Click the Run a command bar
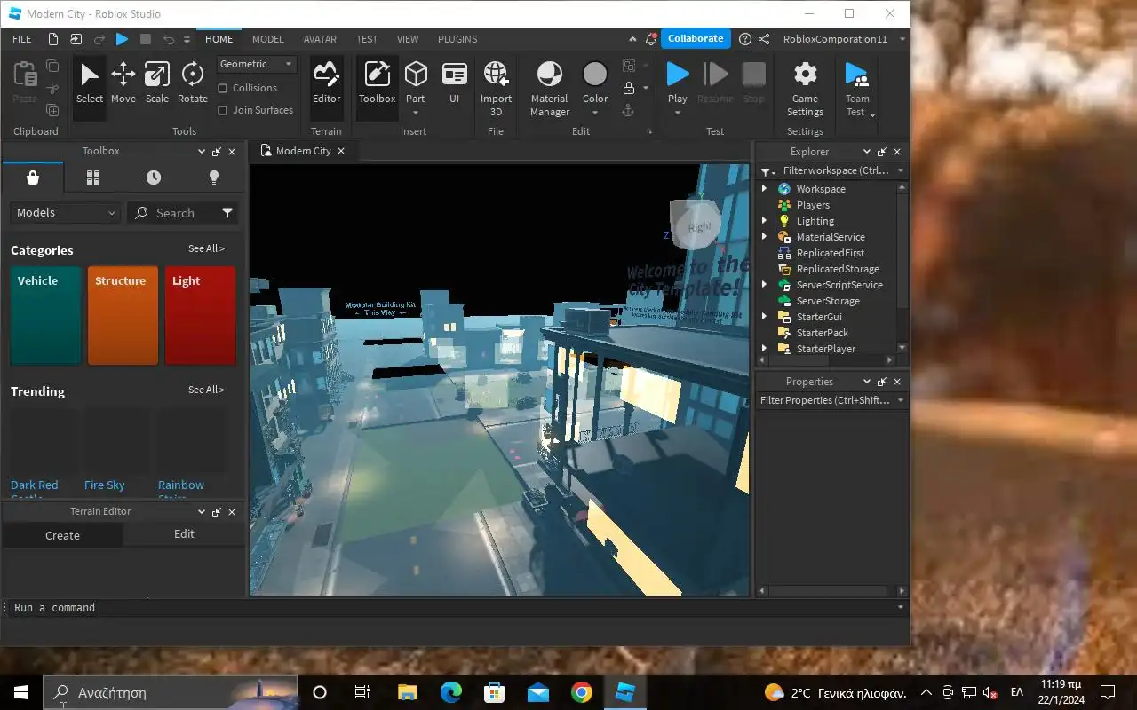The height and width of the screenshot is (710, 1137). 455,608
